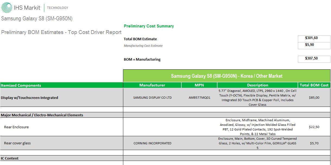
Task: Click the Manufacturer column header
Action: 152,85
